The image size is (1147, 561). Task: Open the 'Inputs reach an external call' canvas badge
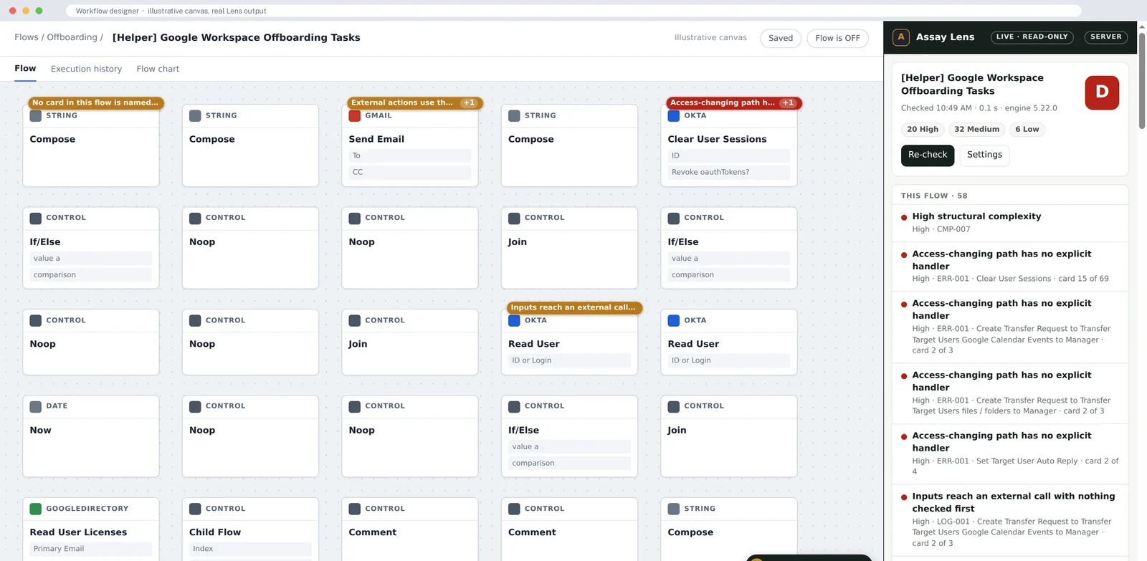tap(574, 308)
